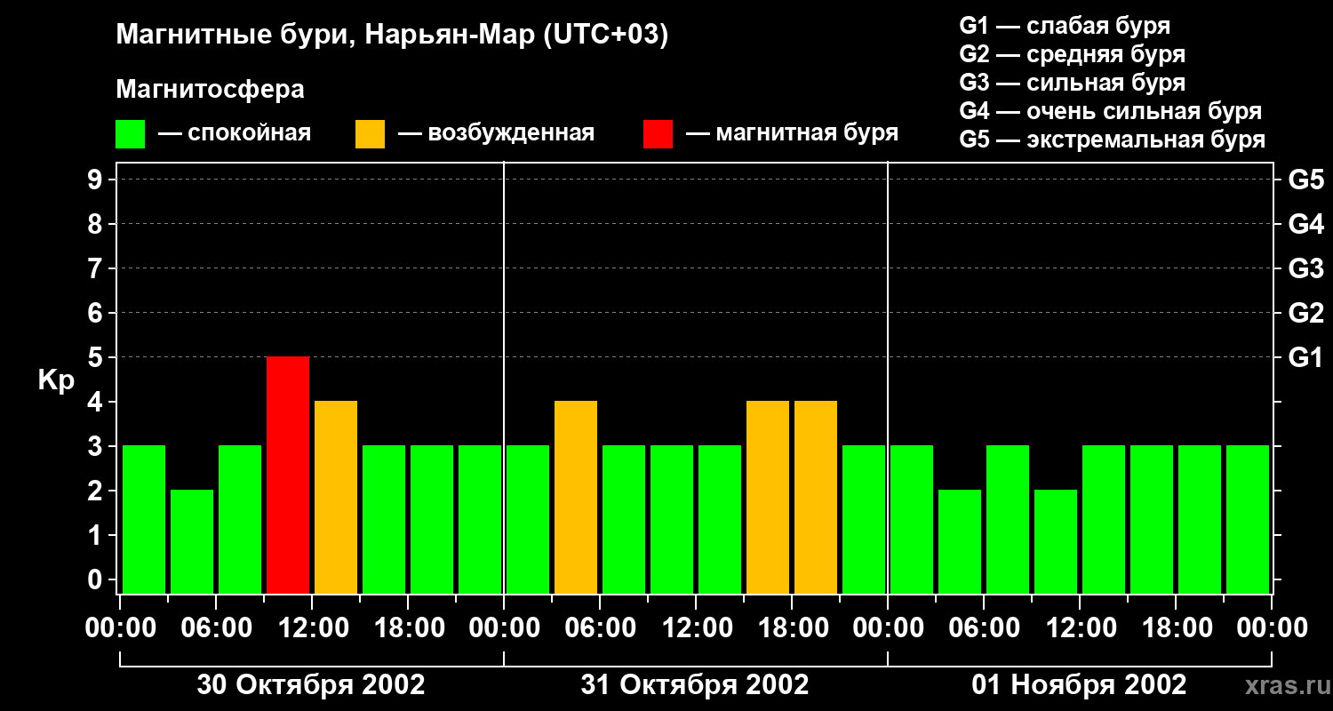Click 'G4 — очень сильная буря' legend line
Image resolution: width=1333 pixels, height=711 pixels.
pyautogui.click(x=1110, y=111)
